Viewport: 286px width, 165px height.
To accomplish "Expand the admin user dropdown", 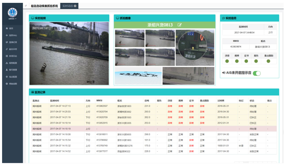I will coord(12,19).
